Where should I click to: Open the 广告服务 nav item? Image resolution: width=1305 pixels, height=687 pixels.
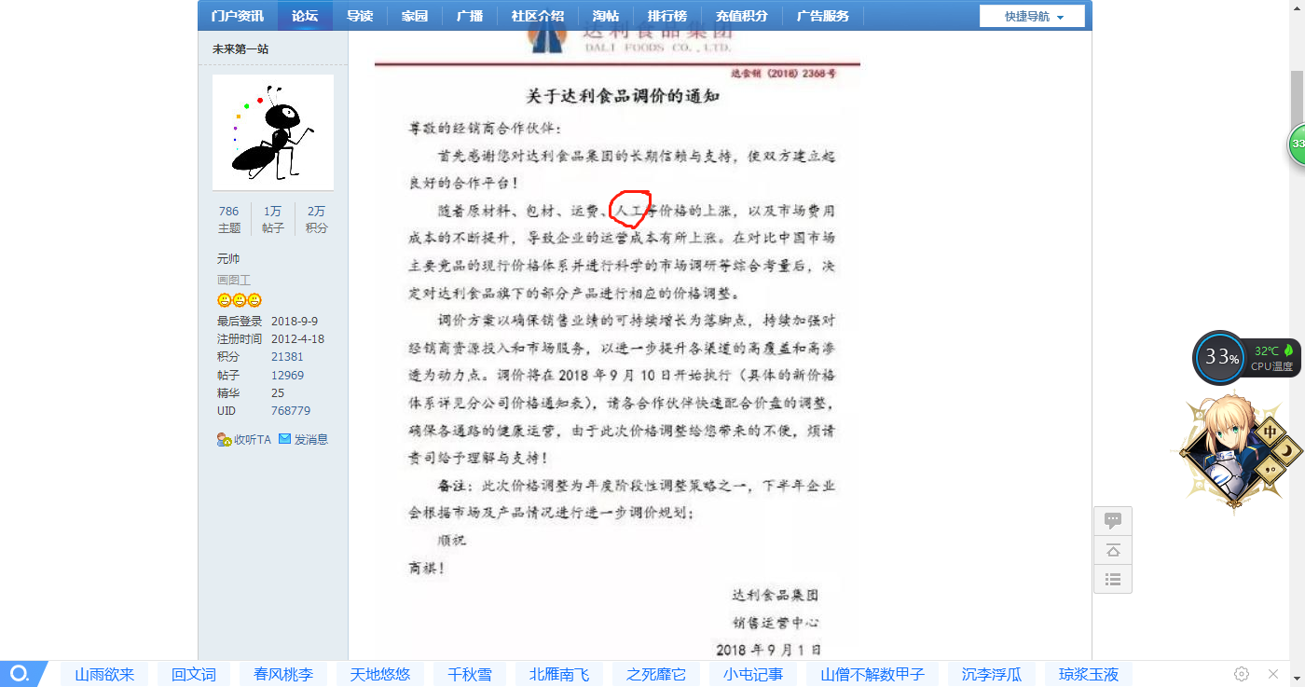point(823,16)
